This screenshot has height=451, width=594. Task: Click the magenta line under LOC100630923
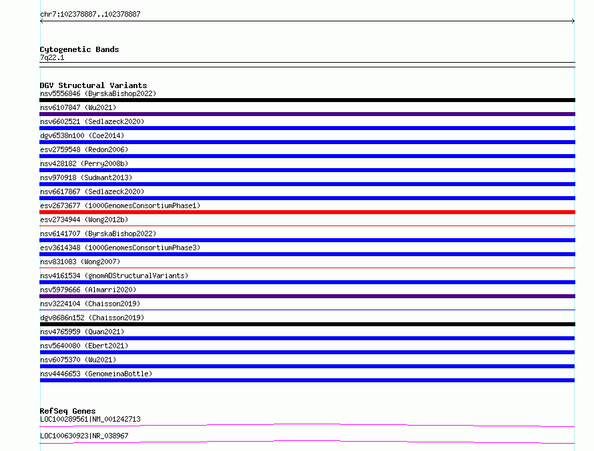(x=307, y=442)
